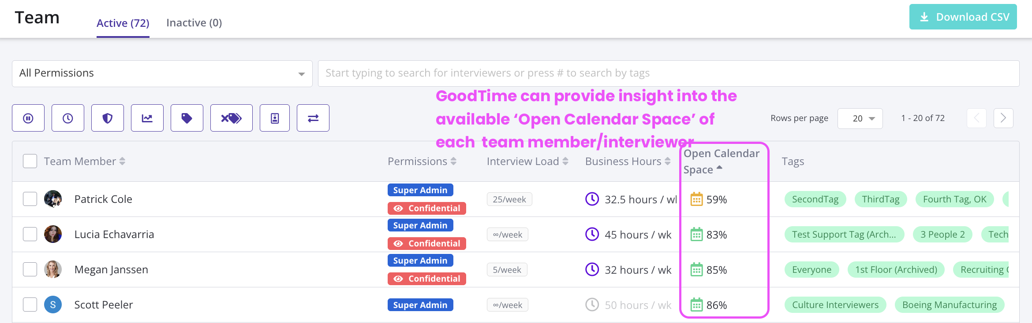
Task: Select Megan Janssen's row checkbox
Action: [x=30, y=269]
